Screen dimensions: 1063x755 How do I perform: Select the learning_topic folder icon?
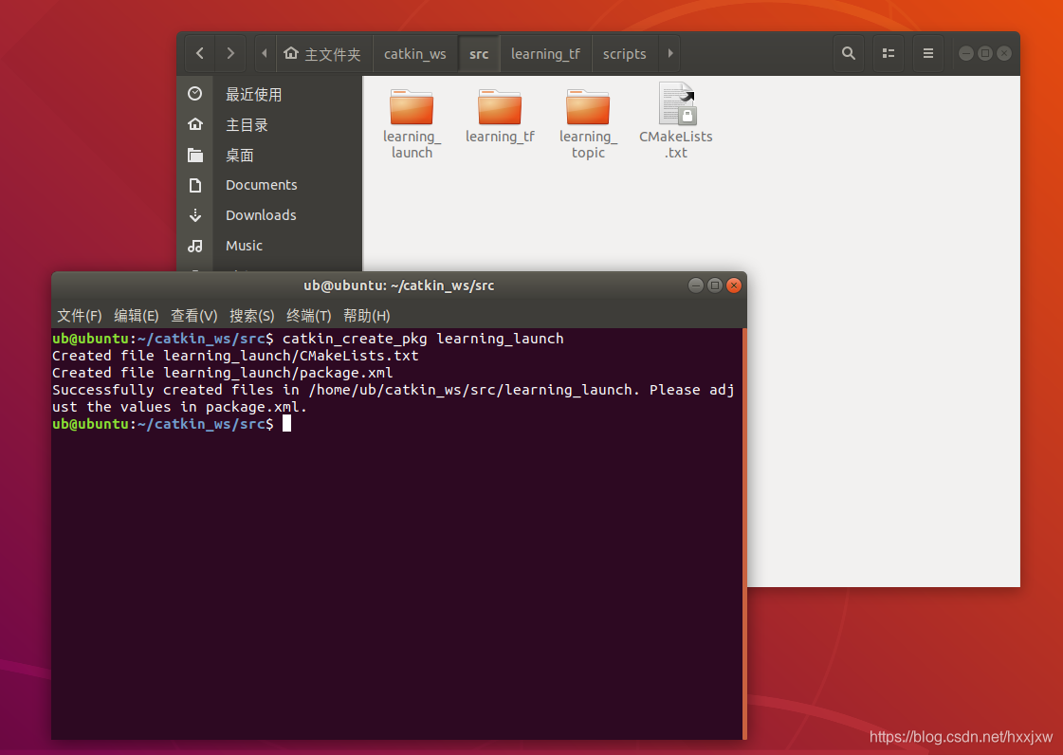coord(588,106)
